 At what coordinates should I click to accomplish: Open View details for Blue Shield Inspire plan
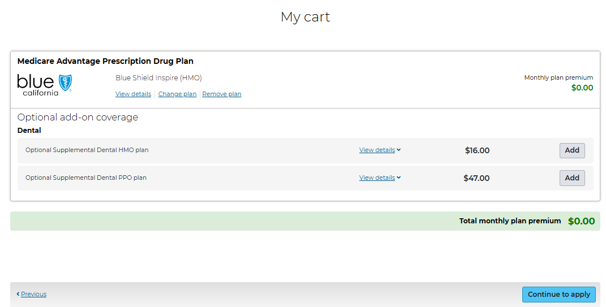(x=133, y=94)
